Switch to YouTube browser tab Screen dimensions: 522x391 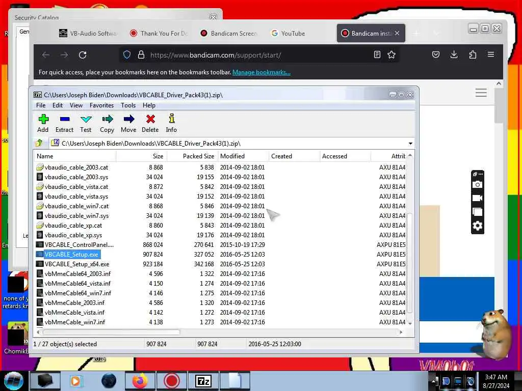pos(289,33)
